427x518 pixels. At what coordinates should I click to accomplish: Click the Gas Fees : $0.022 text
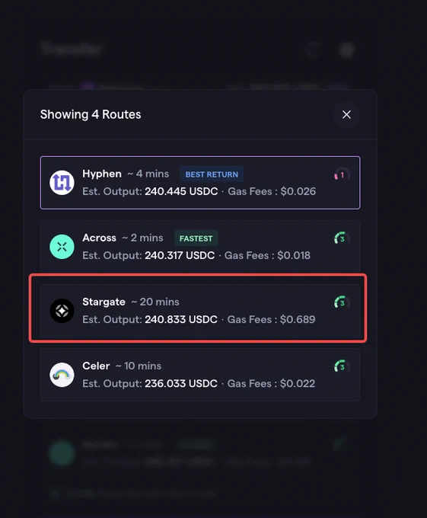click(x=271, y=384)
